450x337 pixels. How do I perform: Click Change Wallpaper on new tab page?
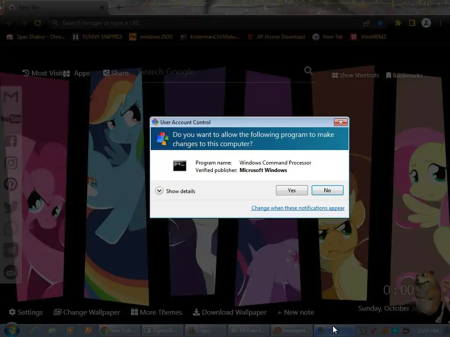(x=87, y=312)
